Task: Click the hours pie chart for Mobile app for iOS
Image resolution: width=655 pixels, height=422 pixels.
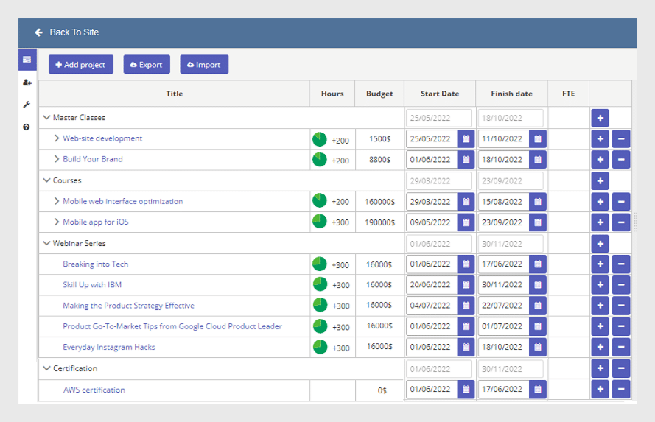Action: point(320,221)
